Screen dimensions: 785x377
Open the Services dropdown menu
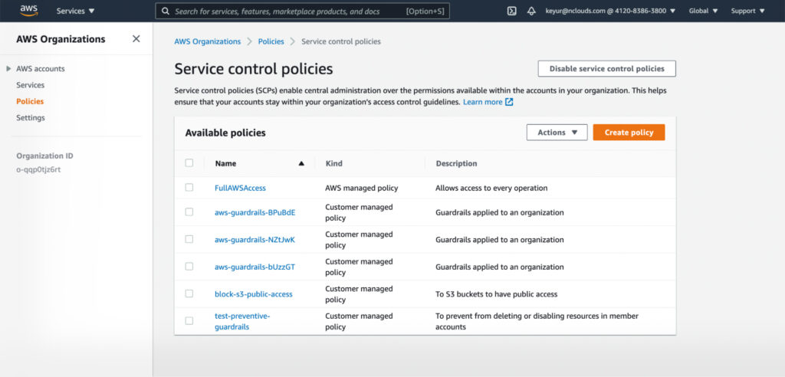76,11
